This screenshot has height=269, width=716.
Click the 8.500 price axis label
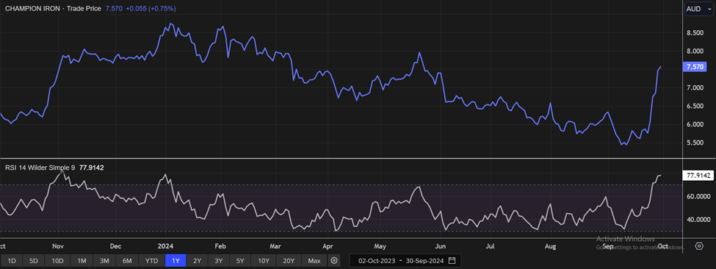[694, 33]
